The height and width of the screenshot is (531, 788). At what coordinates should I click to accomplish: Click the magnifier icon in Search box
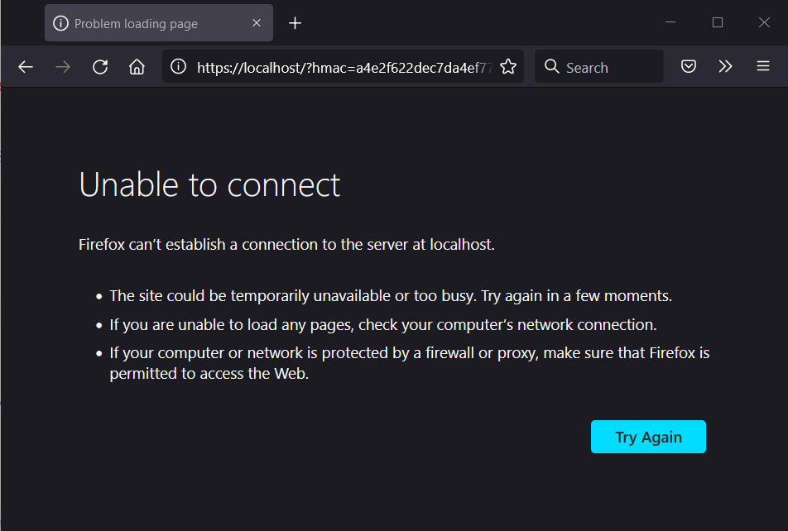click(x=552, y=67)
